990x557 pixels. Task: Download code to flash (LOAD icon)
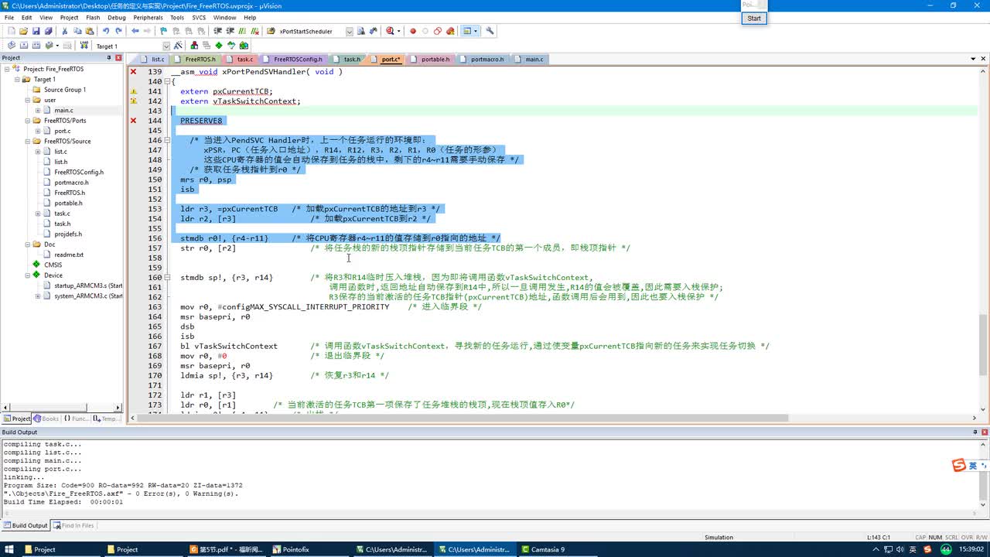(84, 46)
